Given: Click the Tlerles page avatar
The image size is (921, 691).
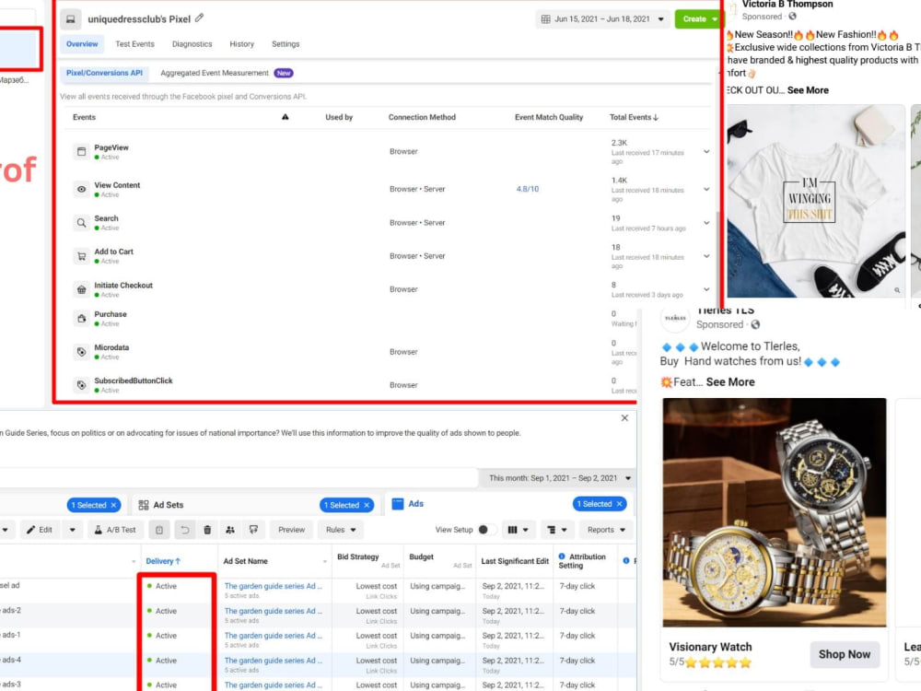Looking at the screenshot, I should (x=675, y=318).
